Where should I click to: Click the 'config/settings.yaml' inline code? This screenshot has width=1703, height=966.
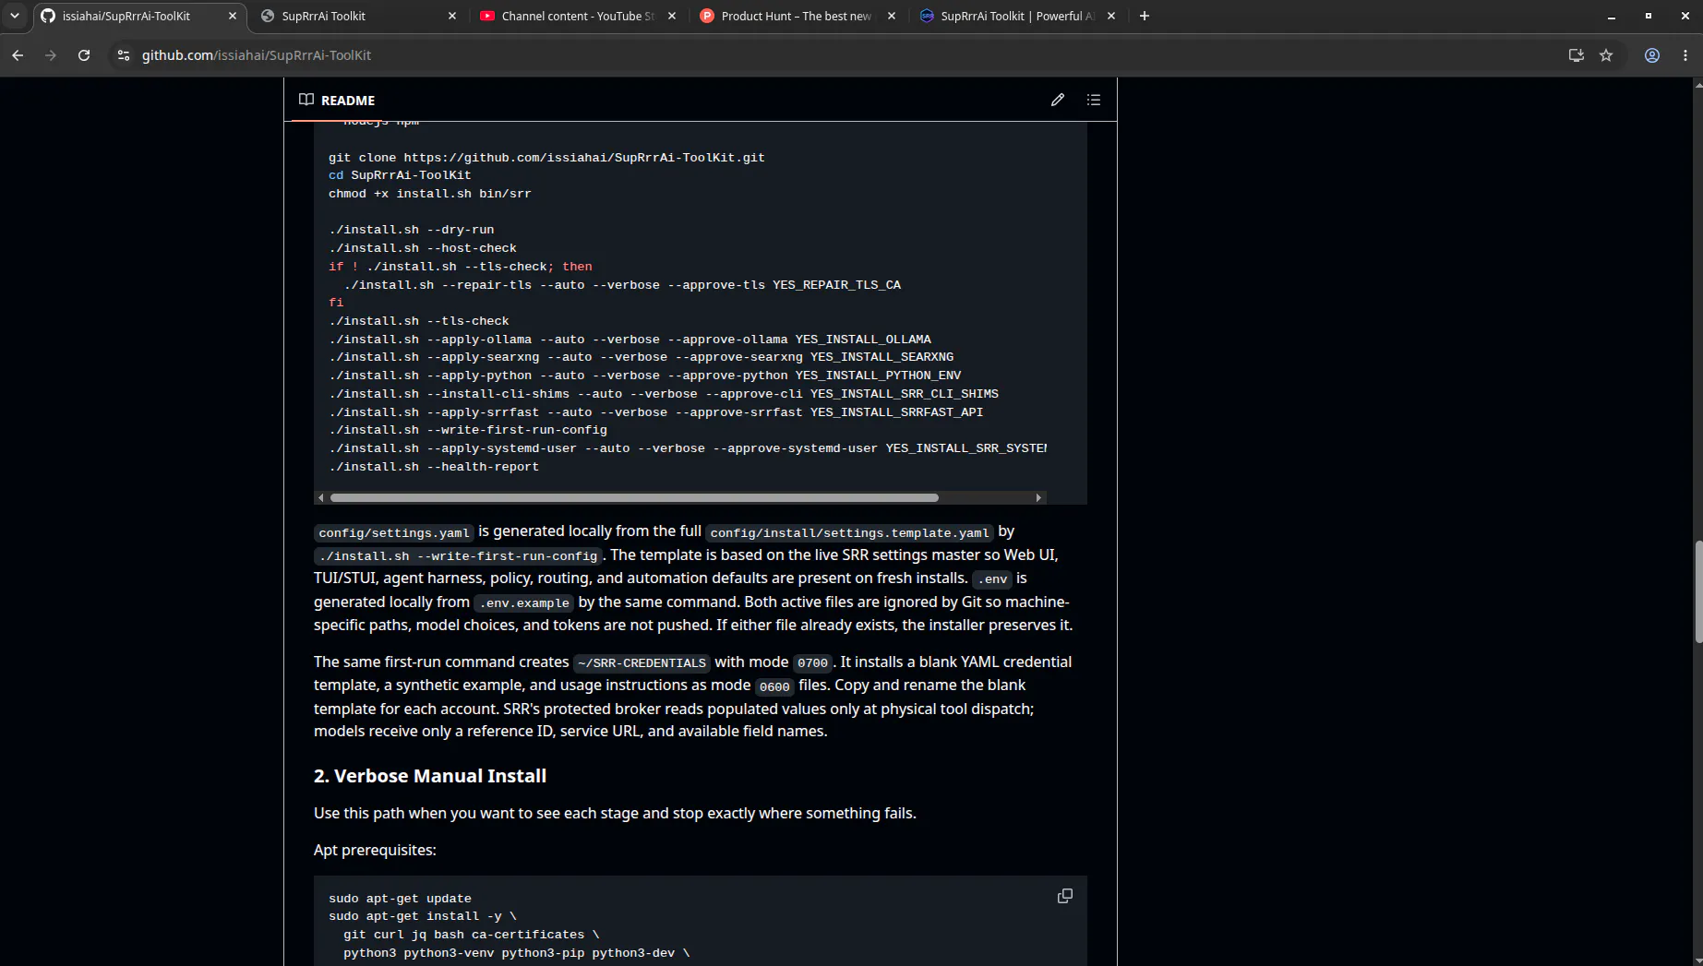(394, 533)
